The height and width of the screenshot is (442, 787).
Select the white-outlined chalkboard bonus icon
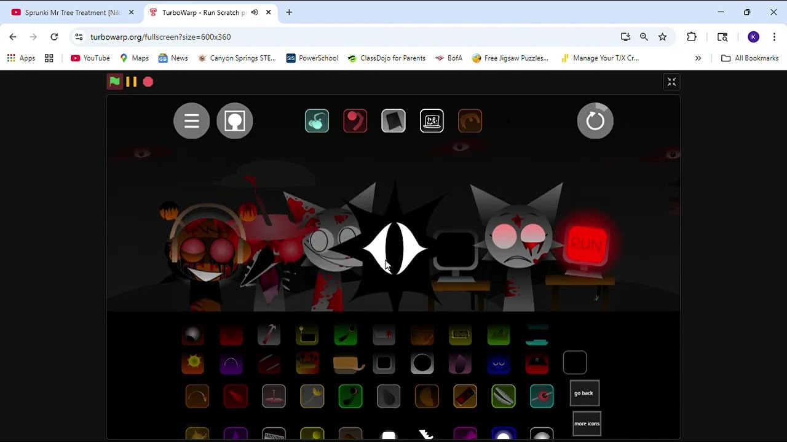(432, 121)
